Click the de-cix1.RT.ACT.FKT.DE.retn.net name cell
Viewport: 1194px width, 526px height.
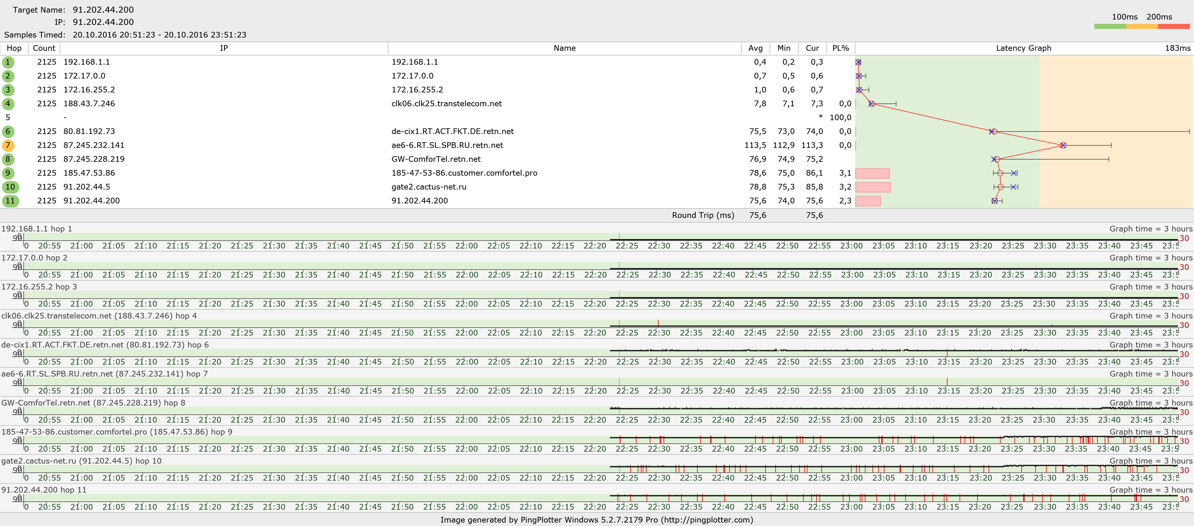tap(452, 131)
